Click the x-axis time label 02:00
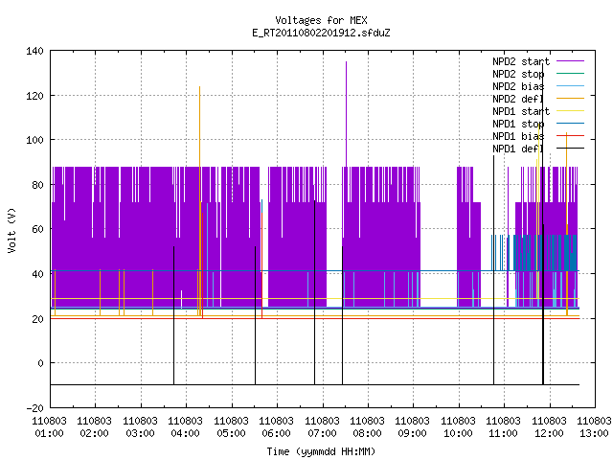The height and width of the screenshot is (460, 613). coord(94,433)
